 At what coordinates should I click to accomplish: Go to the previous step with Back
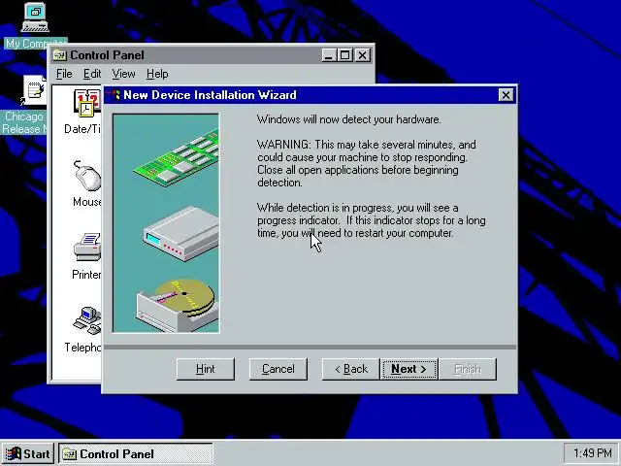pos(351,369)
